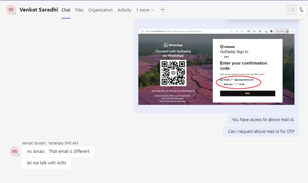The width and height of the screenshot is (308, 183).
Task: Click the Back link under GoDaddy Sign In
Action: [x=226, y=56]
